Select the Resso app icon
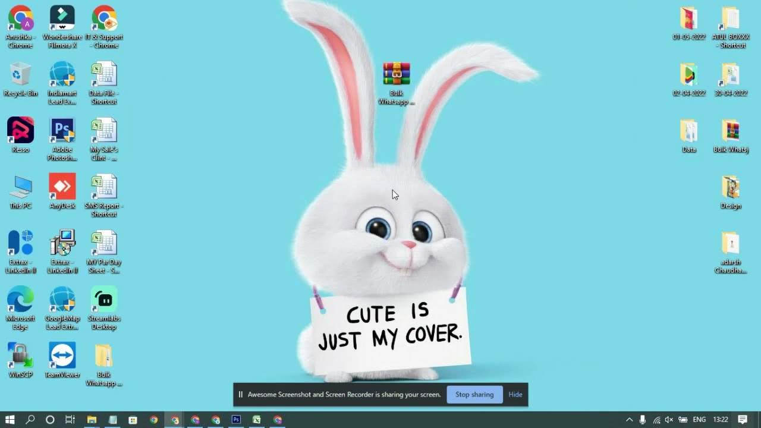This screenshot has width=761, height=428. [20, 136]
